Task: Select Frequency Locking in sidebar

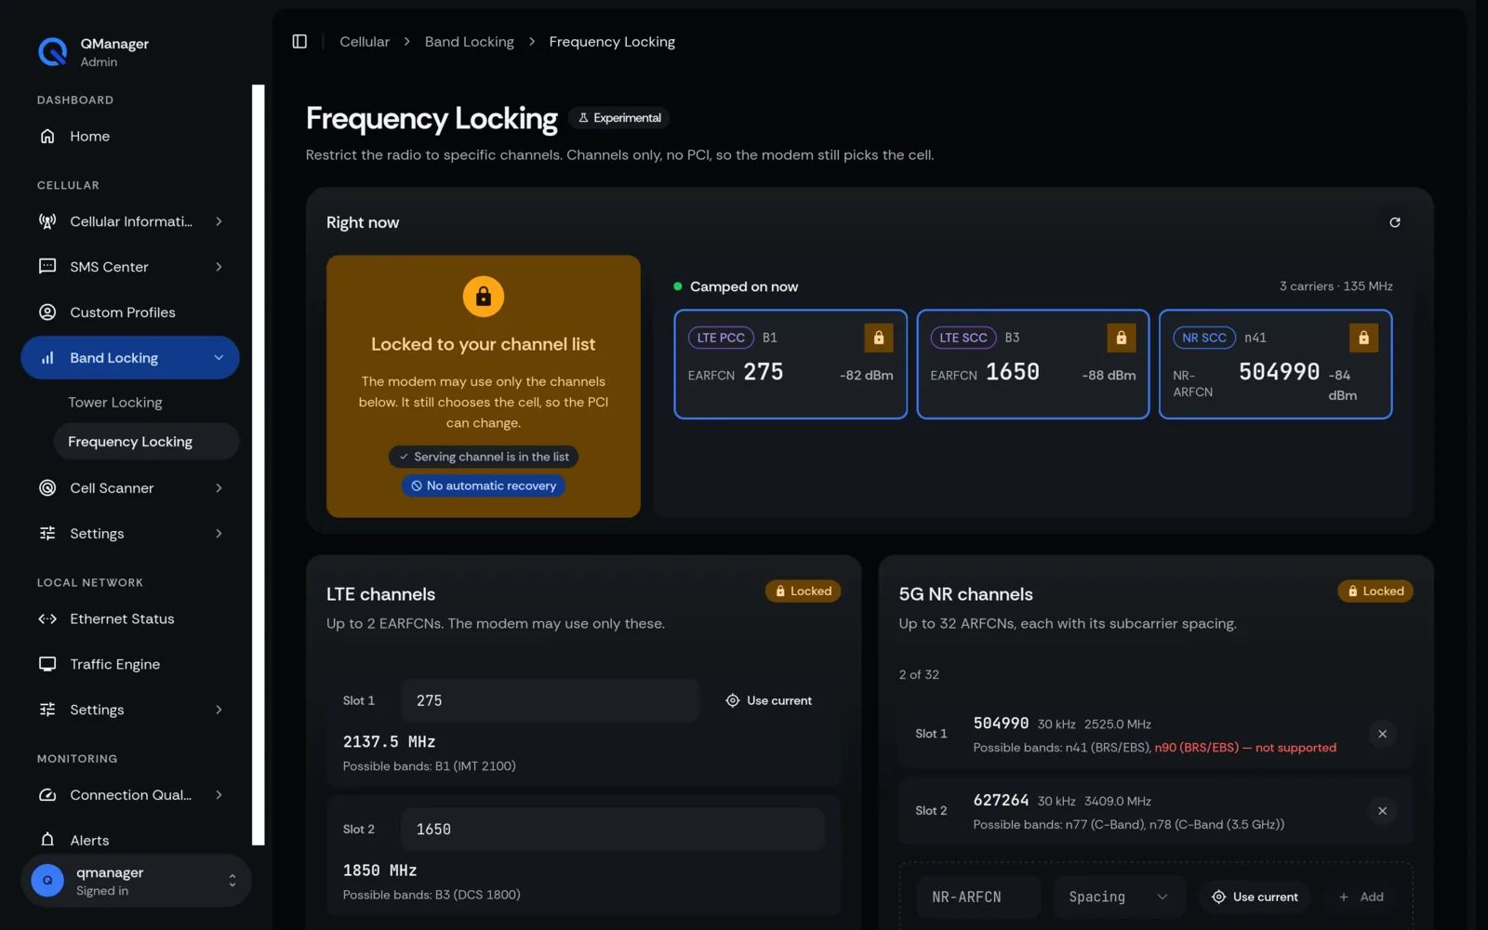Action: tap(146, 442)
